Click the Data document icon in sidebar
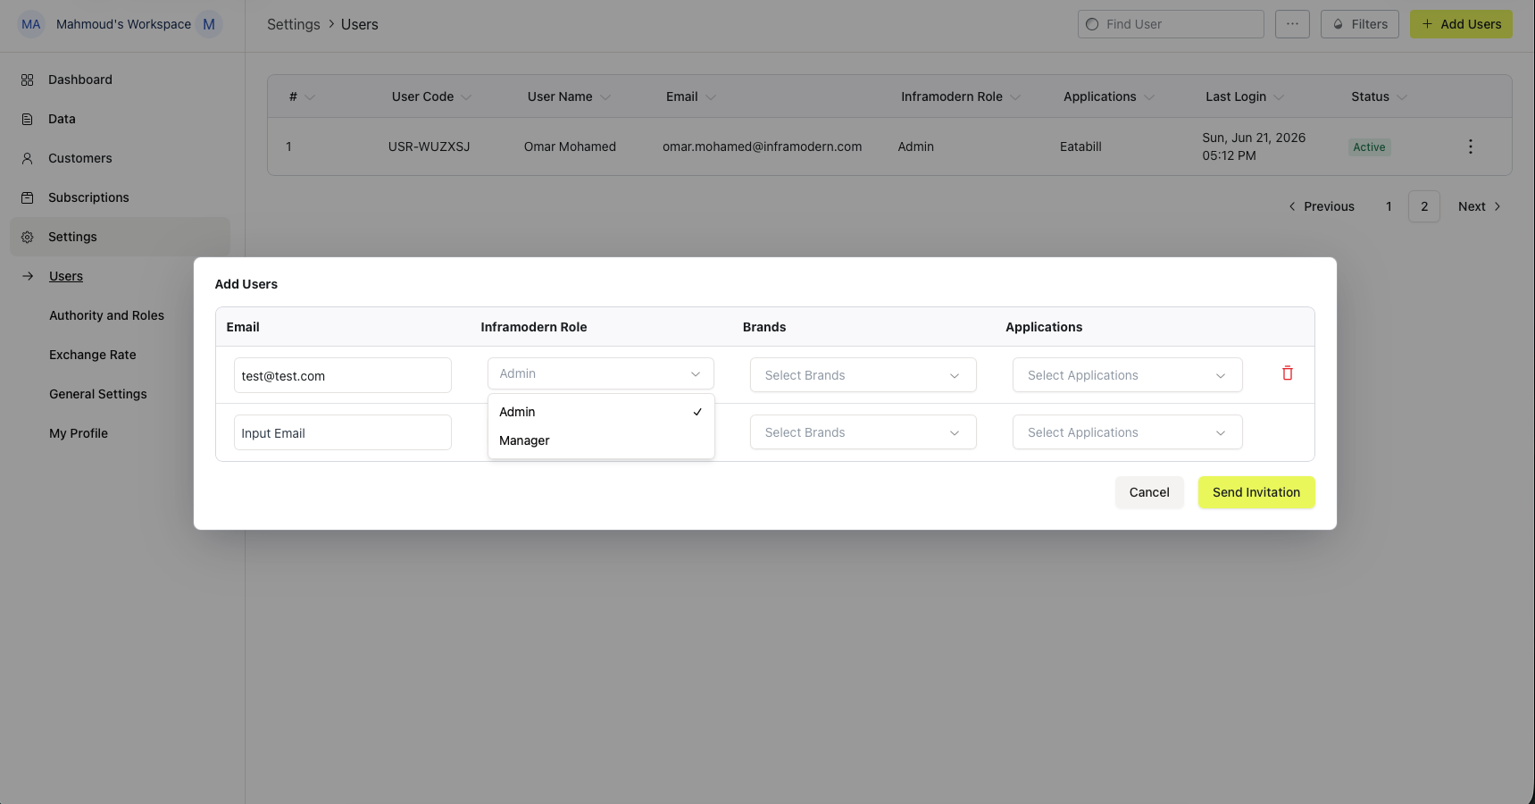This screenshot has width=1535, height=804. click(x=28, y=119)
